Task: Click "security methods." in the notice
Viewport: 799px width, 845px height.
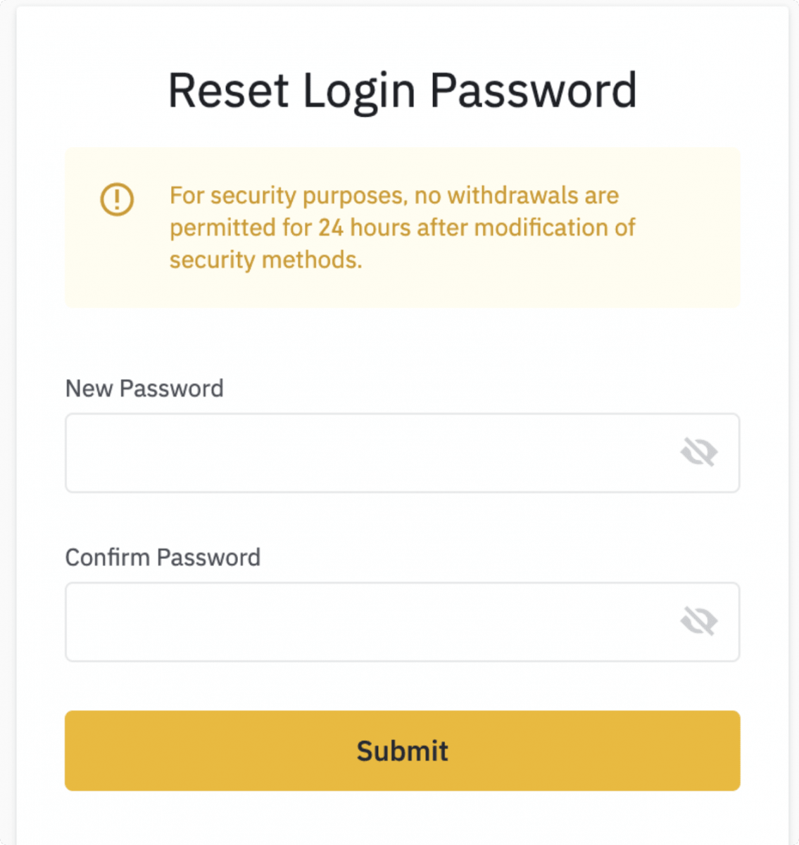Action: [265, 260]
